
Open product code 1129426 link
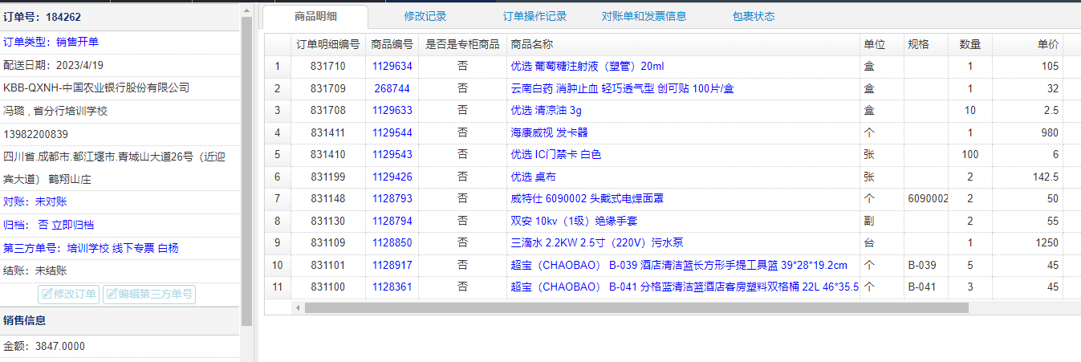click(x=392, y=177)
